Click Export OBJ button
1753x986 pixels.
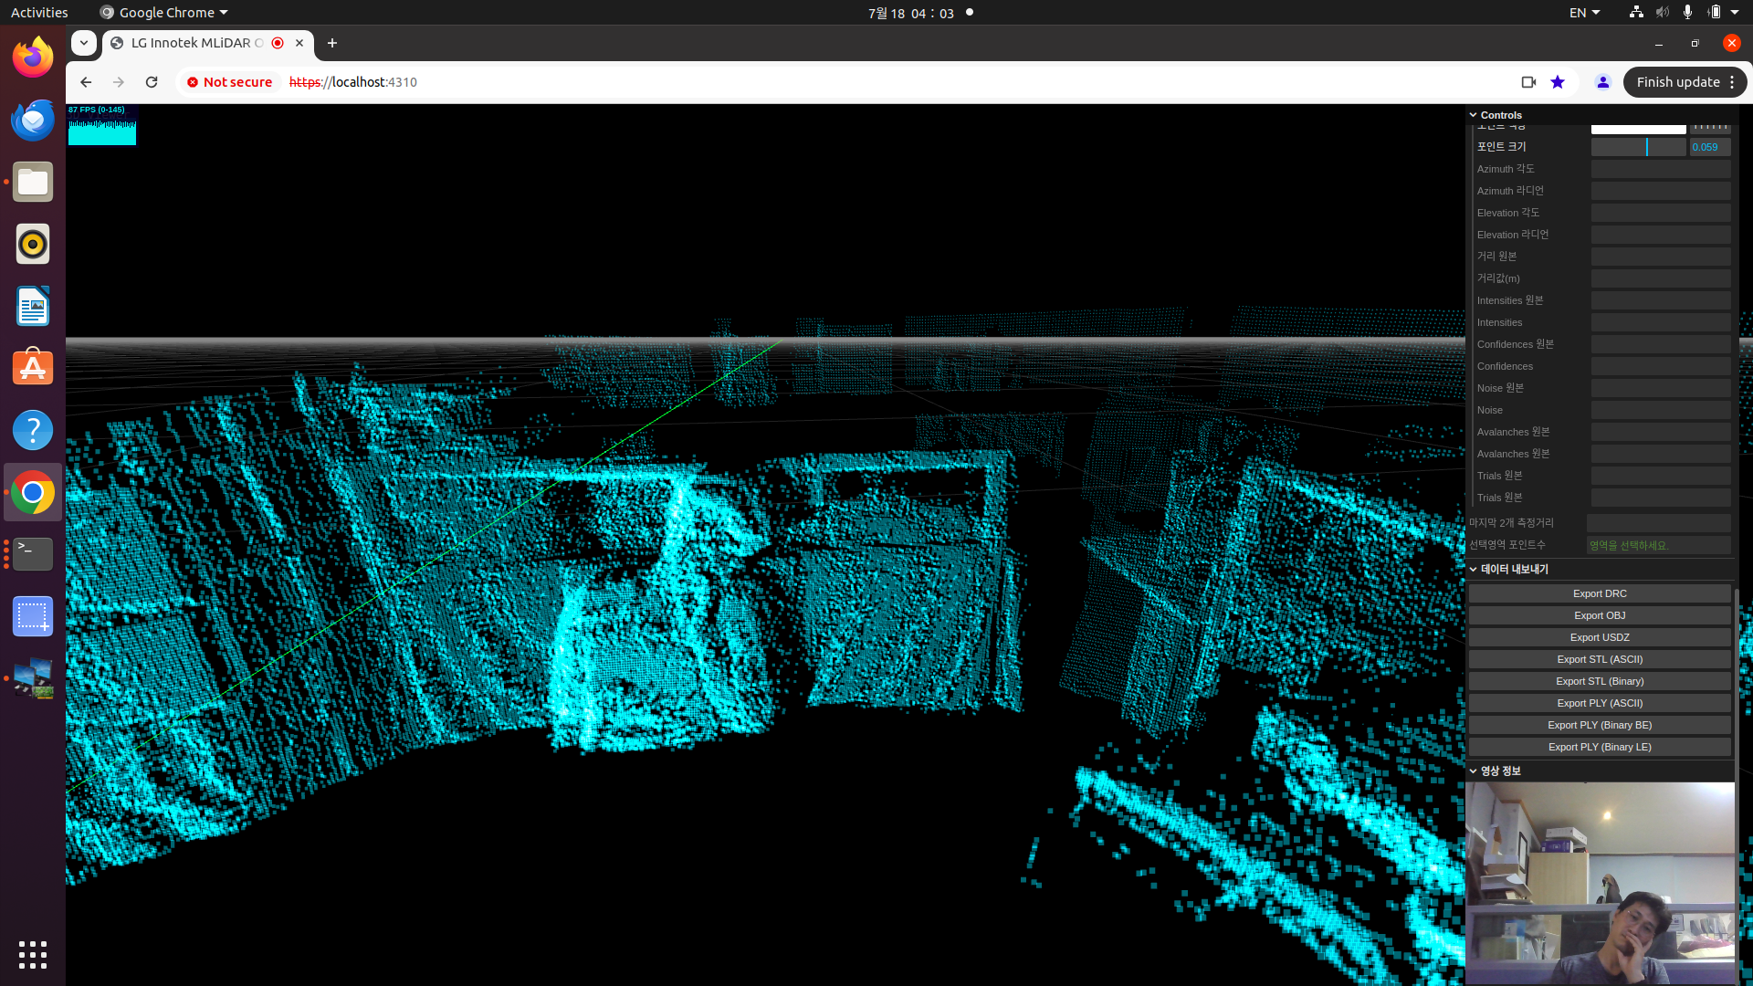click(1599, 615)
